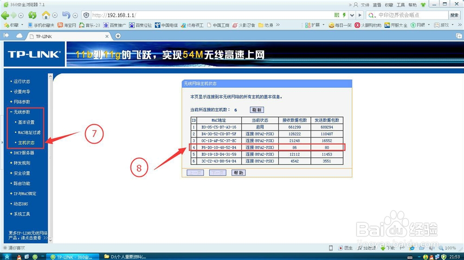Open the 淘宝网 bookmark
Viewport: 464px width, 260px height.
tap(67, 25)
